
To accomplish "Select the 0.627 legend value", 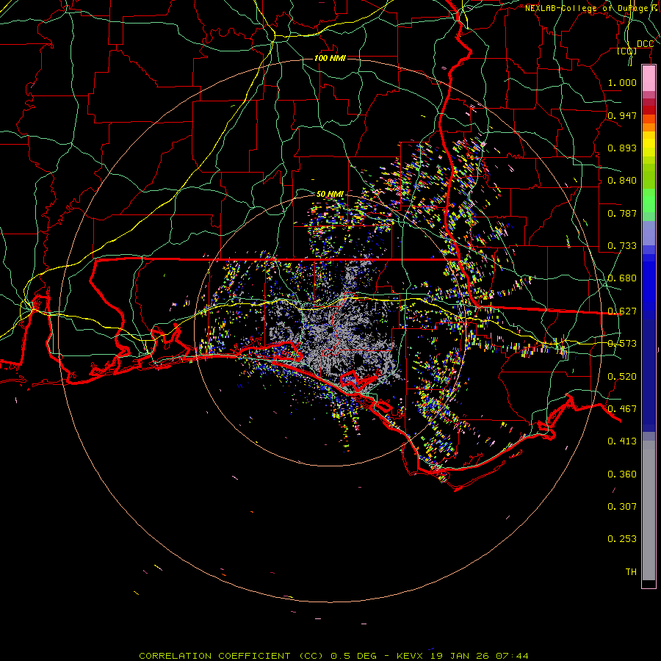I will [622, 311].
